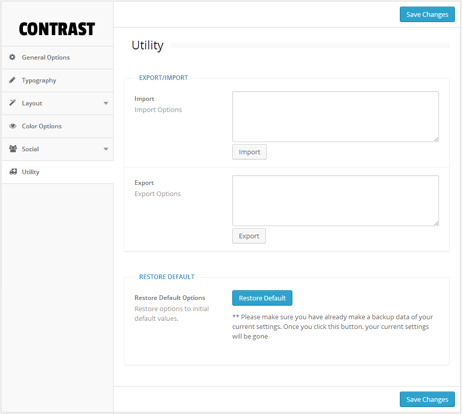Click the gear icon beside General Options
Viewport: 462px width, 414px height.
(x=13, y=58)
